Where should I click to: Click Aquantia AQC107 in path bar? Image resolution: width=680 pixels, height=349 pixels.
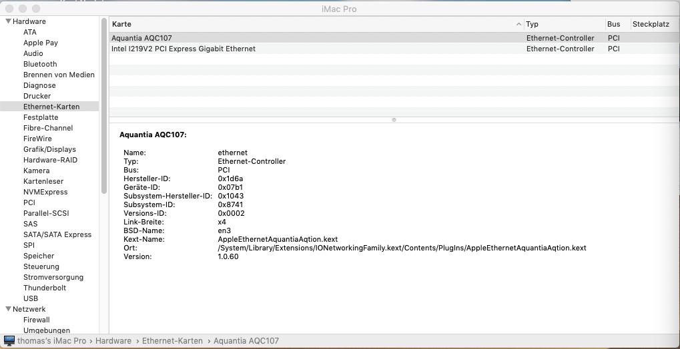coord(246,341)
